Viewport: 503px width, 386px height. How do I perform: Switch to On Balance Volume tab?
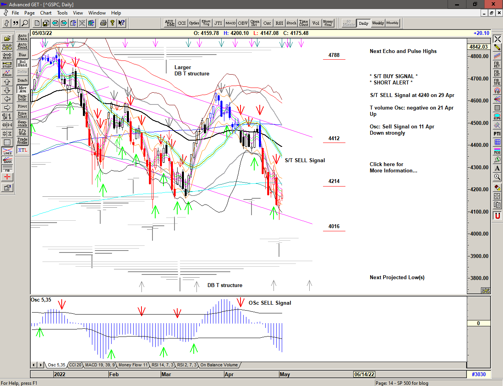coord(219,365)
